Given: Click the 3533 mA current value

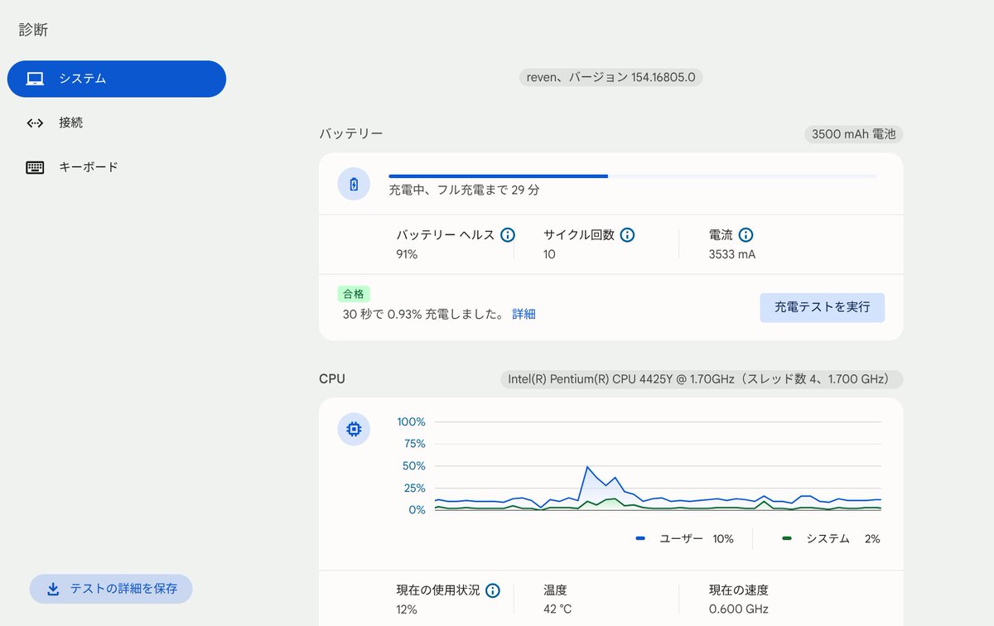Looking at the screenshot, I should (732, 254).
